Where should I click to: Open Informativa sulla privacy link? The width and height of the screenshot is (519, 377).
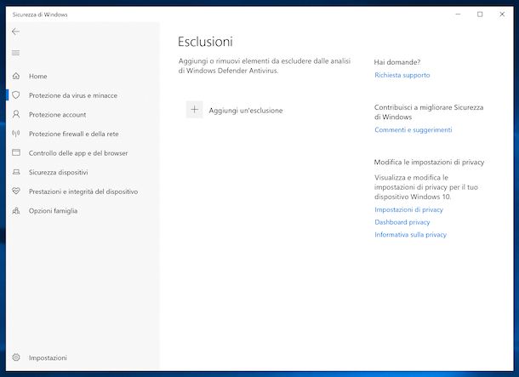(410, 235)
